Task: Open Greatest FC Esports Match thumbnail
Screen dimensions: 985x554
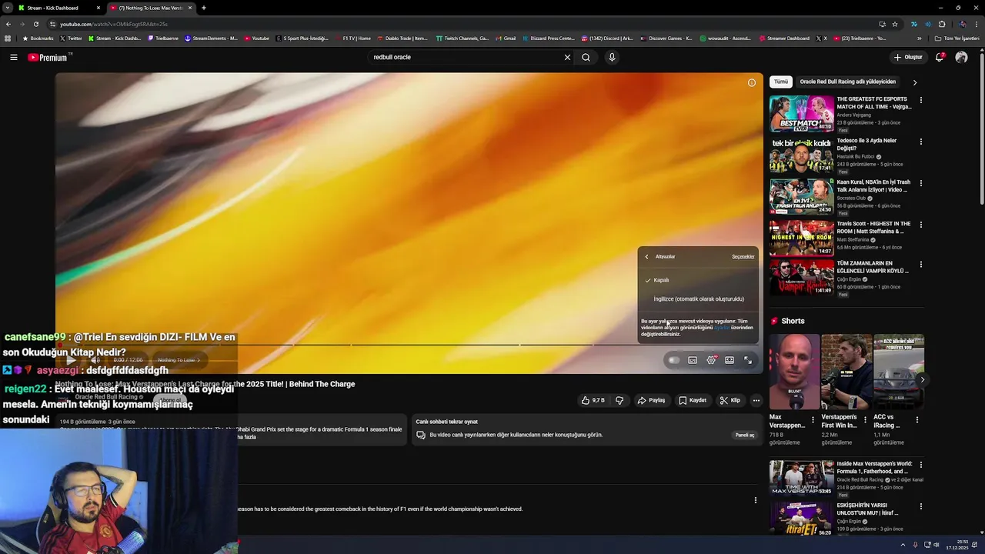Action: (801, 113)
